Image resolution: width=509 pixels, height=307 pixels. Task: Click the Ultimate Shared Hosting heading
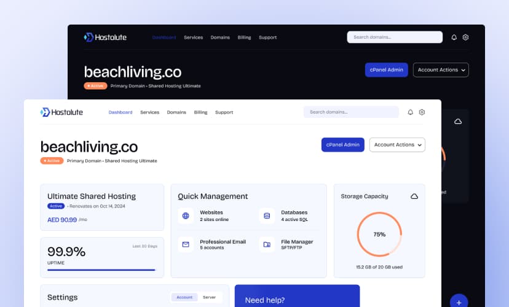(x=92, y=196)
